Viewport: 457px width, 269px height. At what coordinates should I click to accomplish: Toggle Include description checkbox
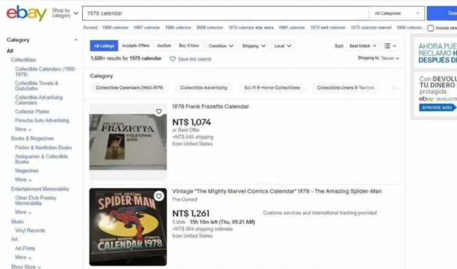point(430,28)
